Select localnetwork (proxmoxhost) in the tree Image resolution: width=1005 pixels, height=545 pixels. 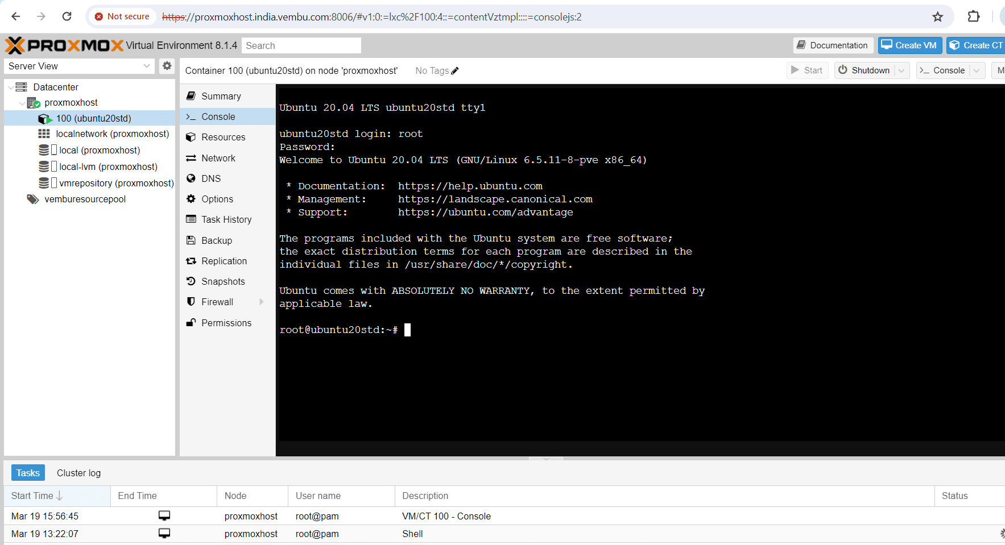click(x=113, y=134)
